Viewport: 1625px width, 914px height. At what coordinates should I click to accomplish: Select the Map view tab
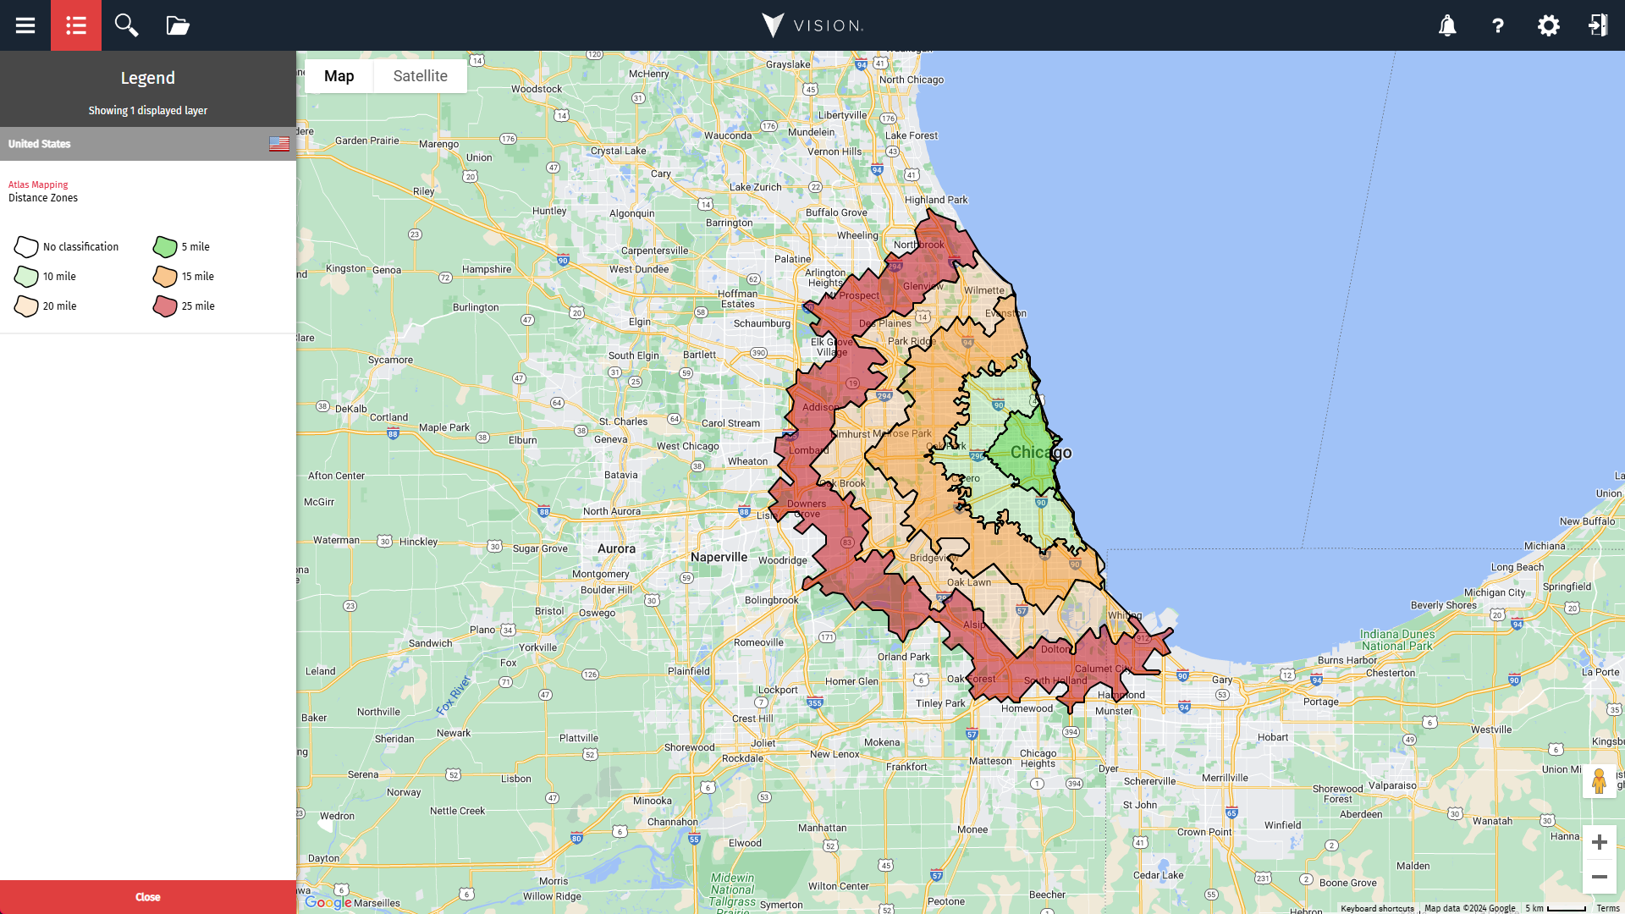tap(339, 76)
